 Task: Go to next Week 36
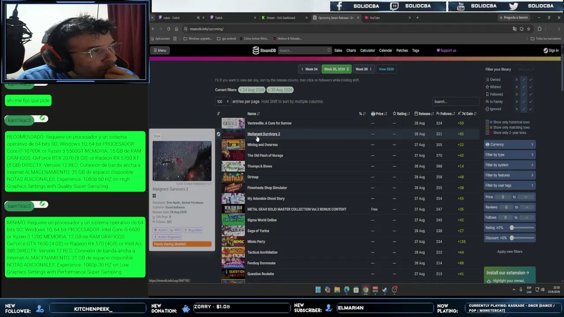click(364, 69)
